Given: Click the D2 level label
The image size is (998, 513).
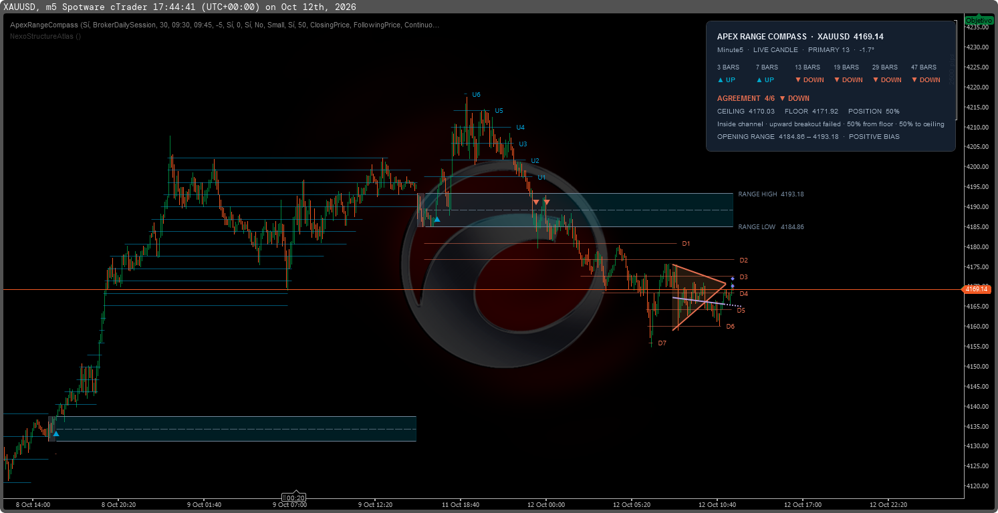Looking at the screenshot, I should click(x=743, y=261).
